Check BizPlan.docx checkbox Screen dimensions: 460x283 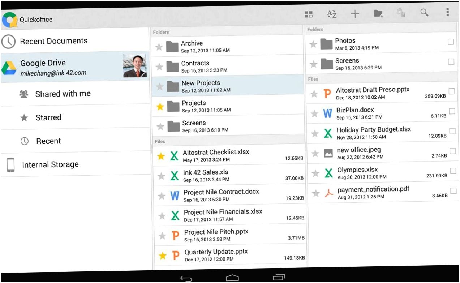452,111
